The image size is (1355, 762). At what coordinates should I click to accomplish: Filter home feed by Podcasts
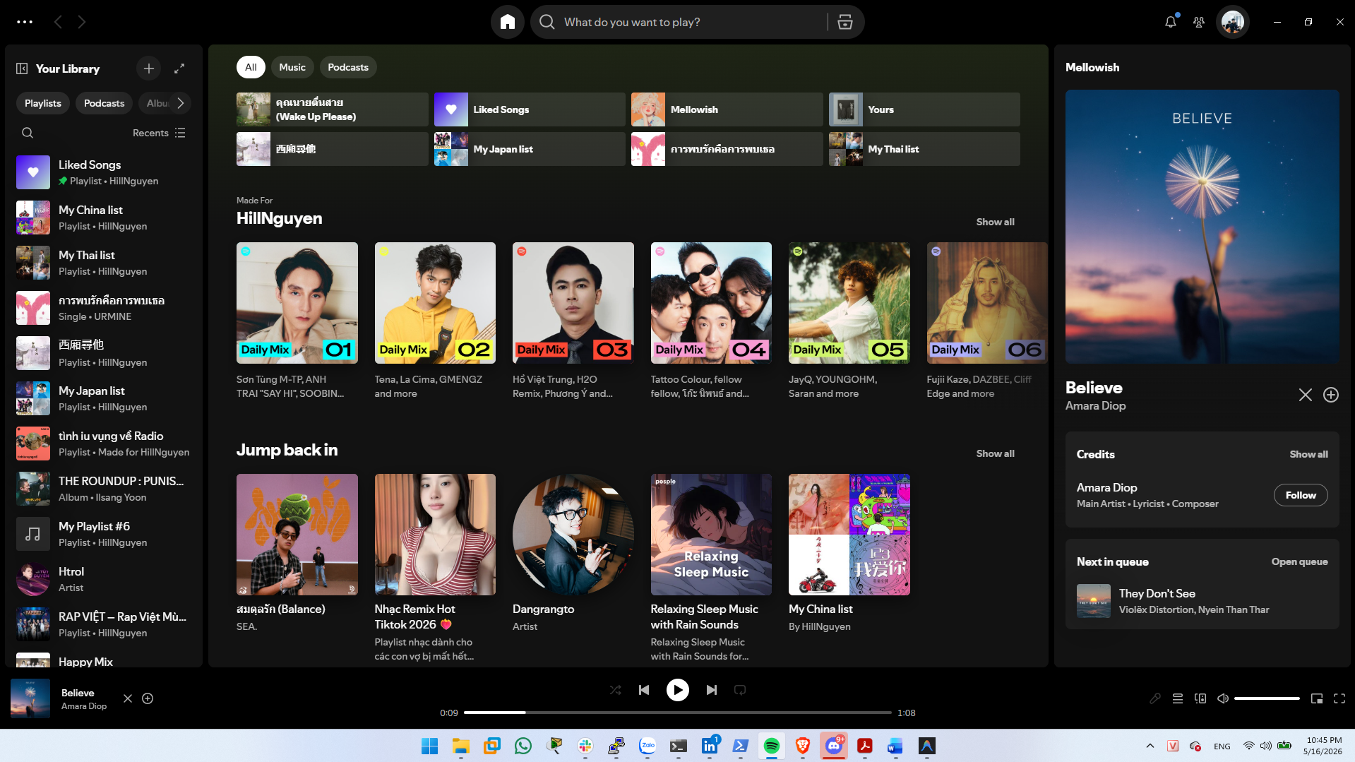pos(348,67)
